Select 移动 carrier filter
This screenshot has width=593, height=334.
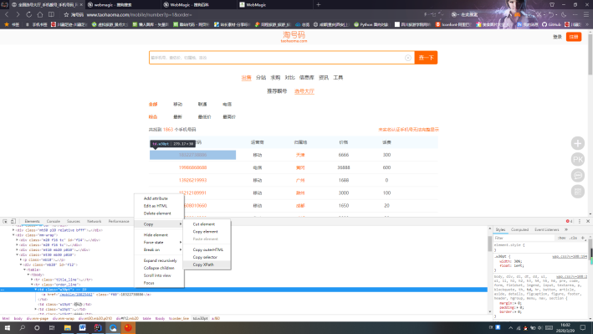point(178,104)
